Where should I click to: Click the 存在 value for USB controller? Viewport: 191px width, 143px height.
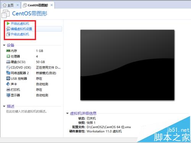(39, 78)
